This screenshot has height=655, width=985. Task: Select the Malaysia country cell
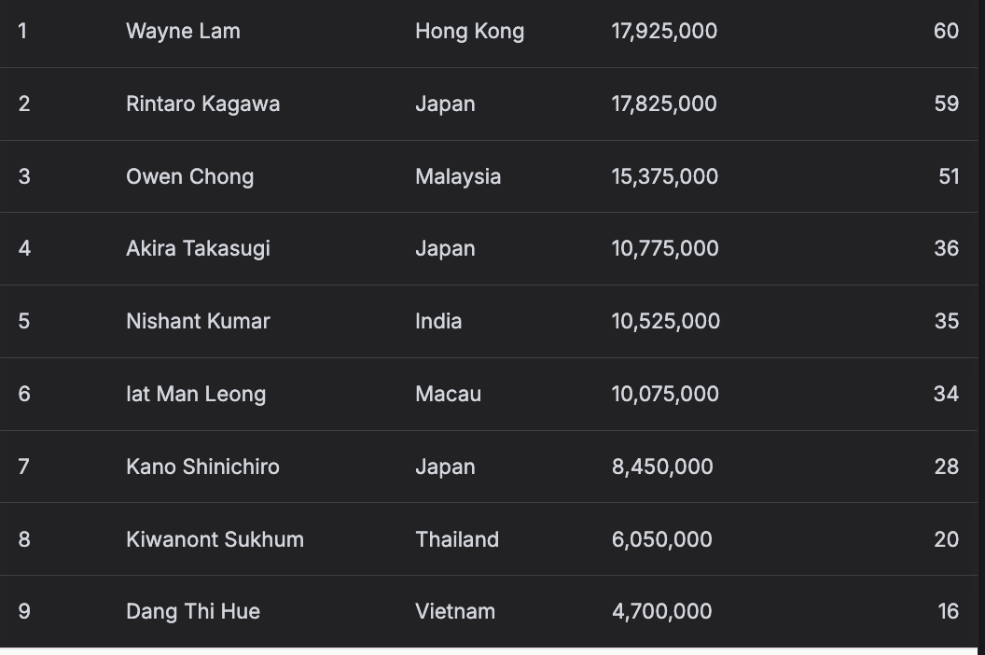tap(458, 176)
